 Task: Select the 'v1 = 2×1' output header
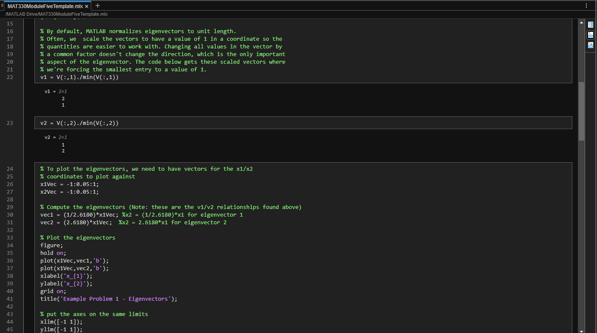click(x=56, y=91)
